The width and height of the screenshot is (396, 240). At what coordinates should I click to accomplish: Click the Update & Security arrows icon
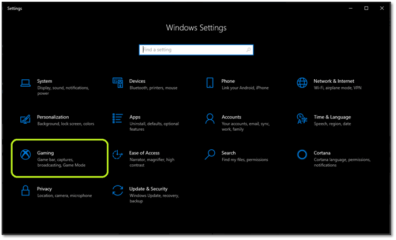[x=118, y=190]
